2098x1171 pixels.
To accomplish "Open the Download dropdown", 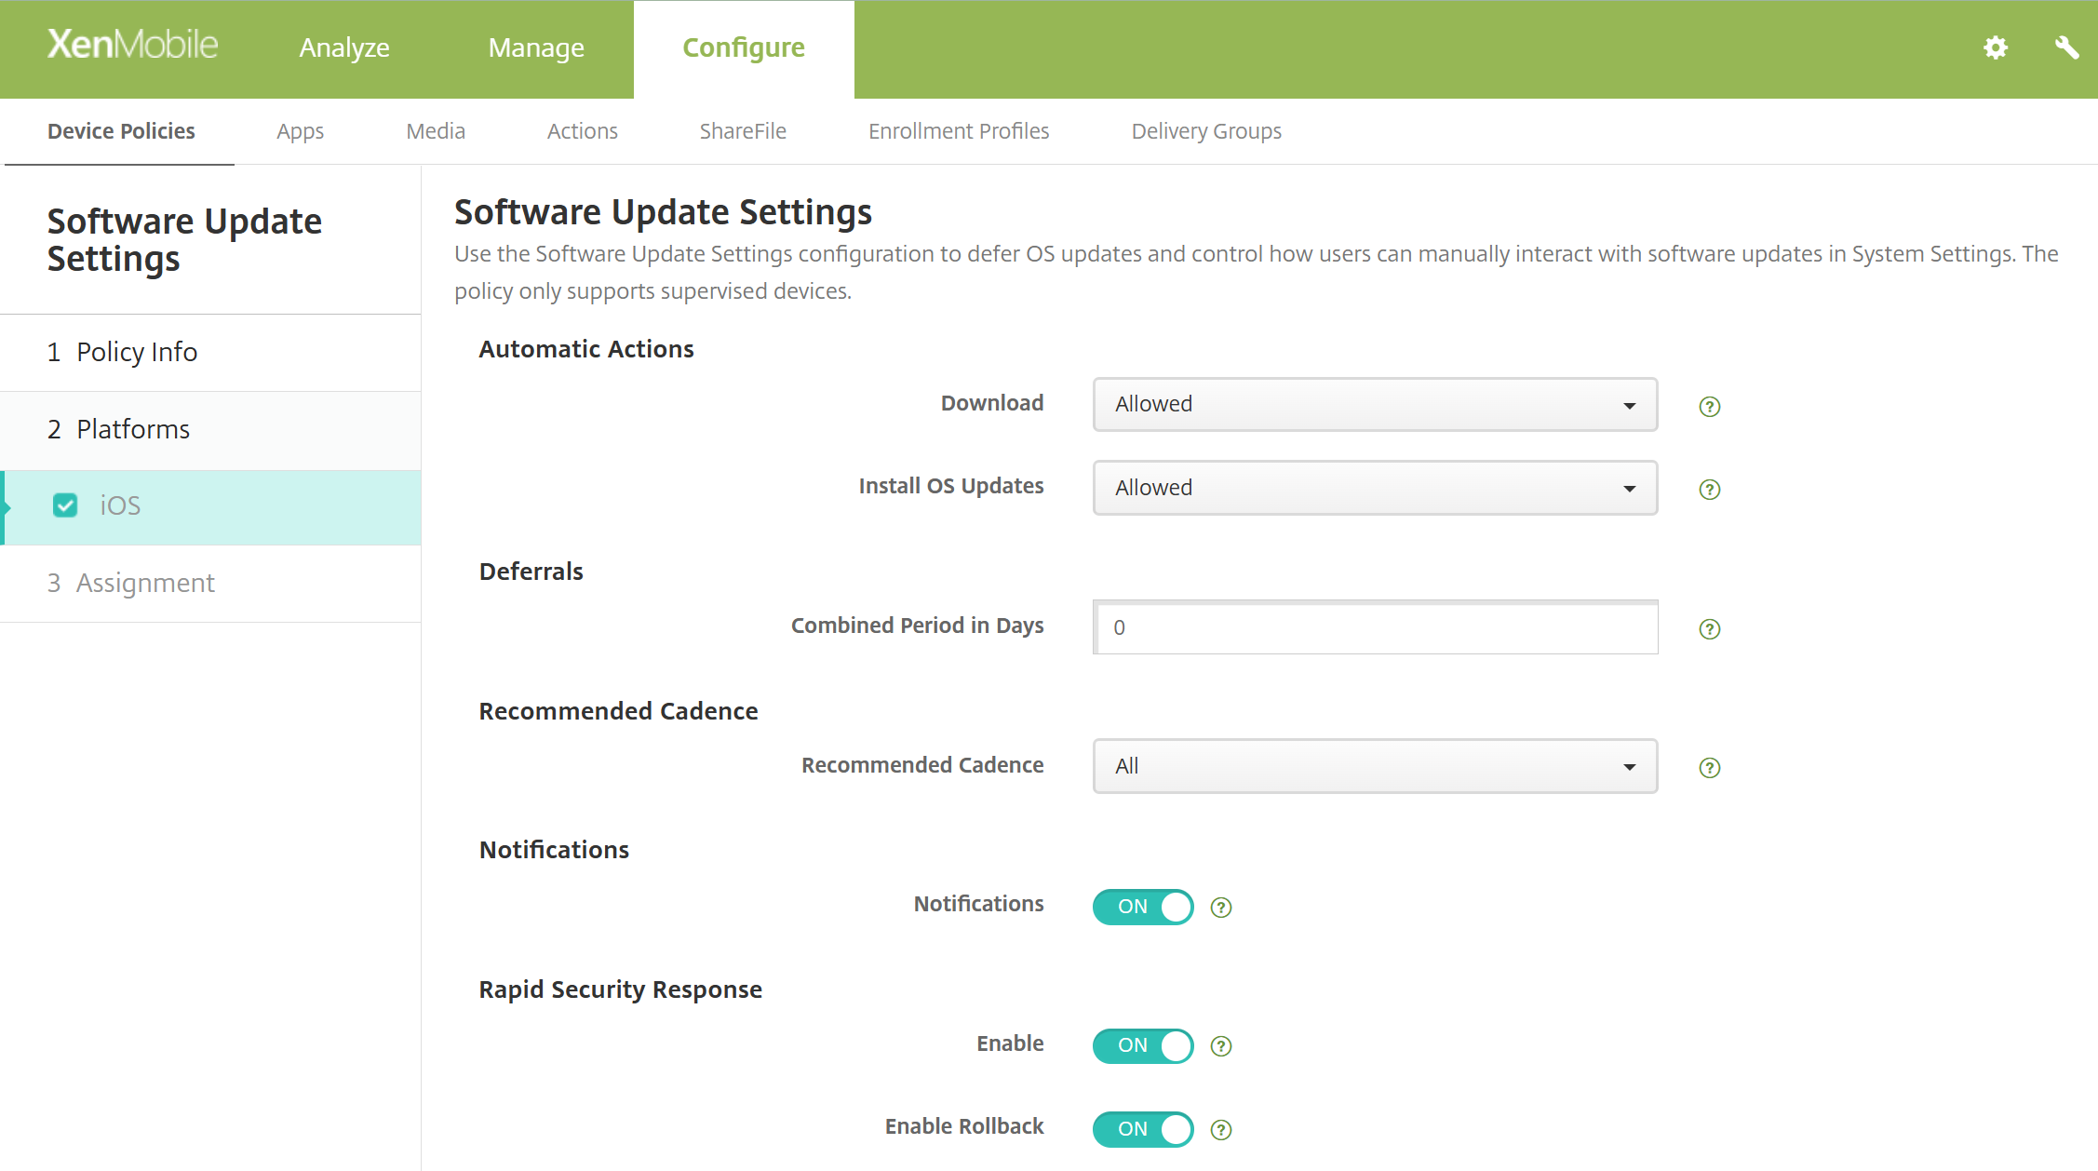I will pos(1375,405).
